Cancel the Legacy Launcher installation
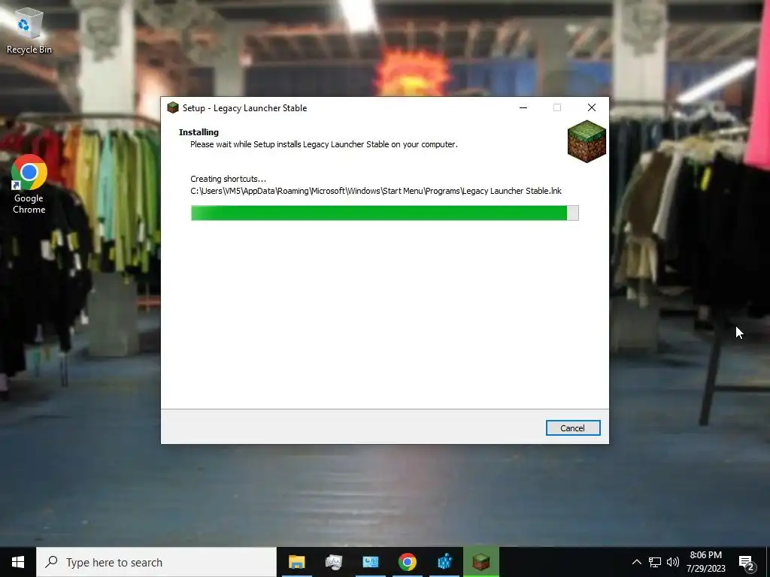 tap(572, 427)
